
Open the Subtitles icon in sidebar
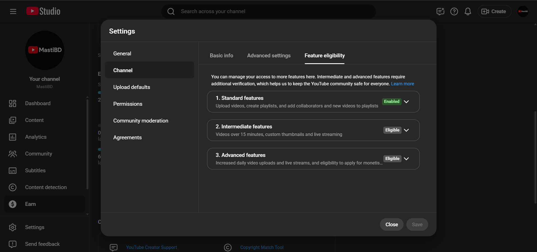[x=13, y=171]
